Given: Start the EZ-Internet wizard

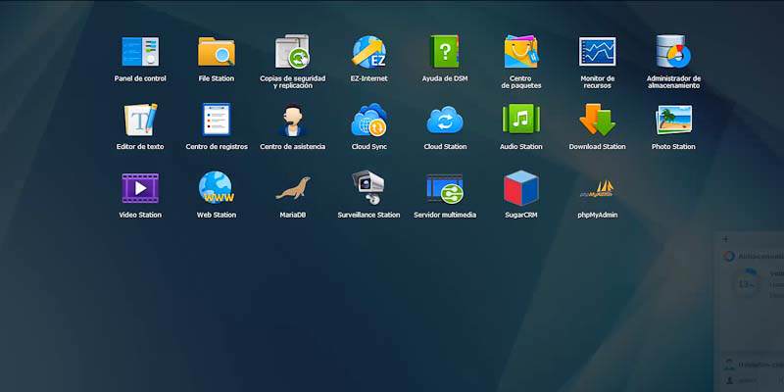Looking at the screenshot, I should (368, 52).
